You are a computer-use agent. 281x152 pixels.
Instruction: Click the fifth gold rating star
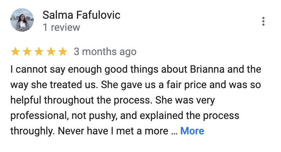tap(63, 51)
